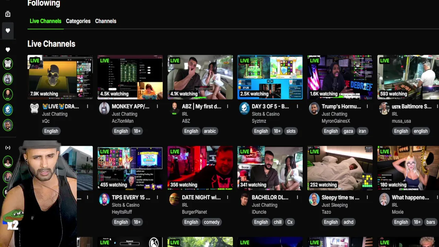Open options menu for xQc stream

pos(87,106)
